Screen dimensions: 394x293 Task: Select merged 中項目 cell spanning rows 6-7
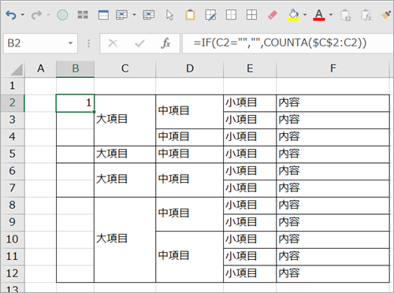pos(190,180)
